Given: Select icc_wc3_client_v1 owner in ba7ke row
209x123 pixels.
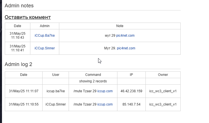Looking at the screenshot, I should (x=163, y=91).
